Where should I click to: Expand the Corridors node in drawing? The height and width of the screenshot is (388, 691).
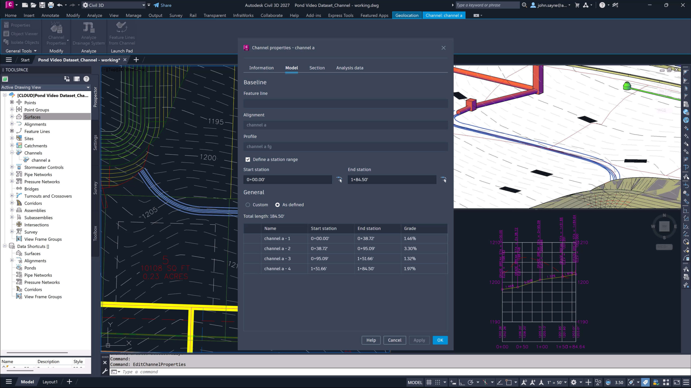tap(12, 203)
